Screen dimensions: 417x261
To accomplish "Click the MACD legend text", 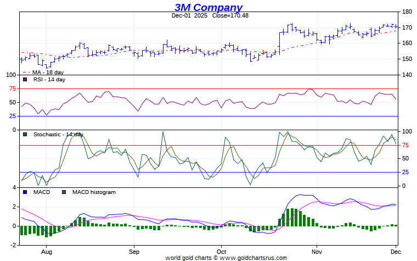I will click(42, 192).
